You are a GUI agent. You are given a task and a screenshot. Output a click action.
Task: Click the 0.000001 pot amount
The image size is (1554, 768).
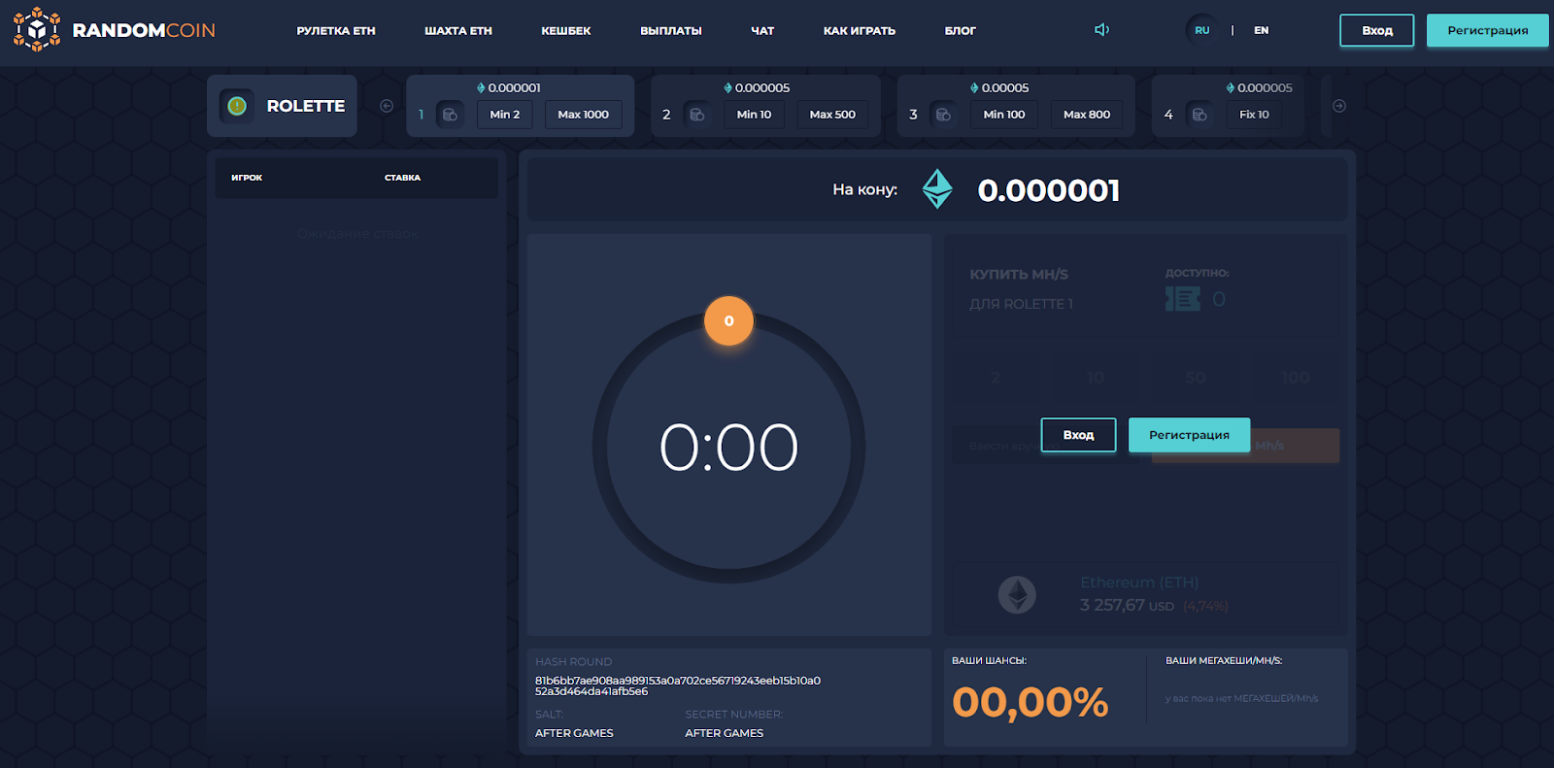pyautogui.click(x=1049, y=190)
